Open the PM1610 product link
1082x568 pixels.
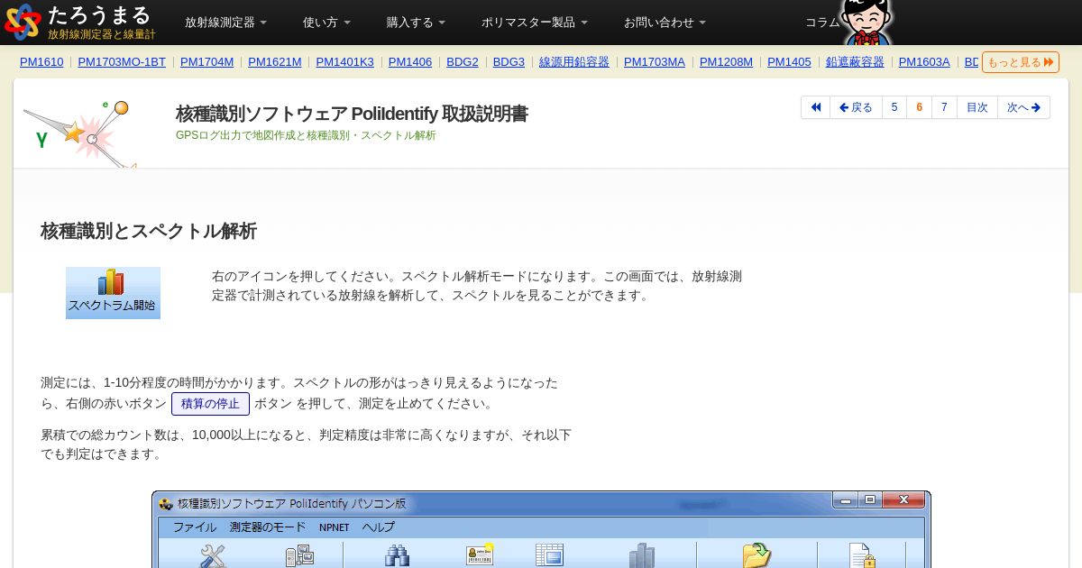click(x=41, y=62)
